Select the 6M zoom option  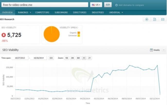(78, 58)
